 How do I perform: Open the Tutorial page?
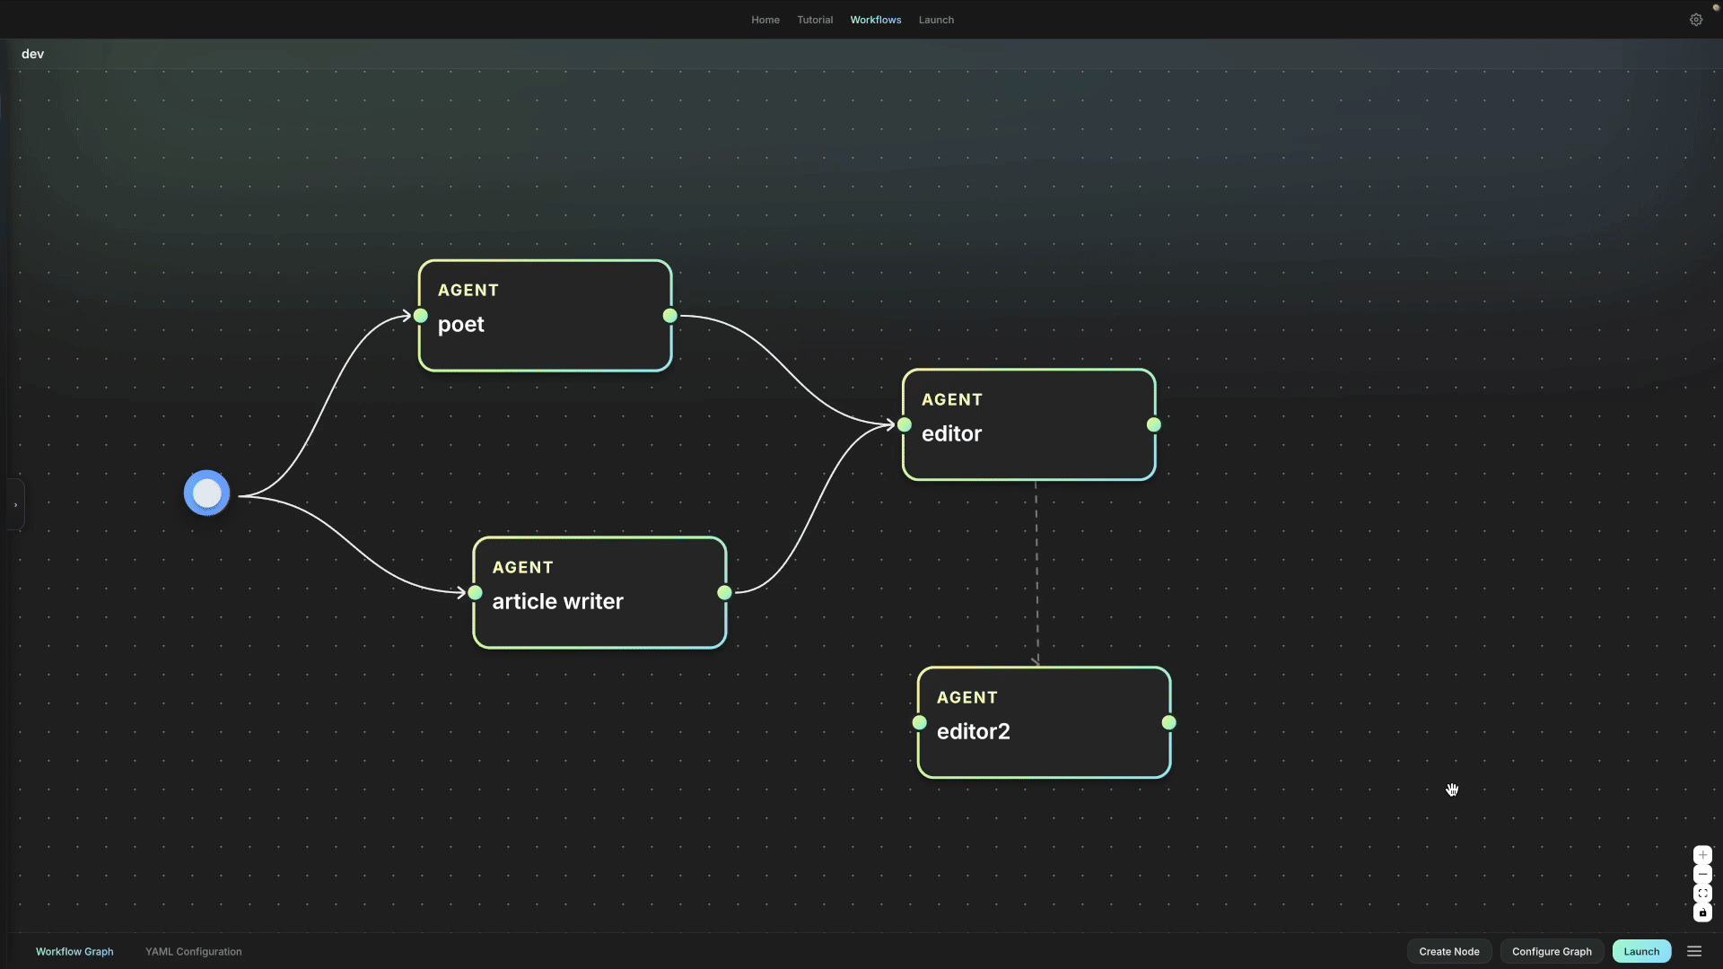815,20
